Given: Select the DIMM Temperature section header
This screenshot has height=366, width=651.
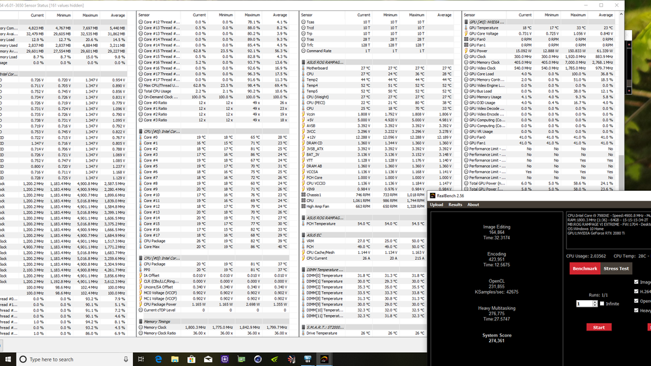Looking at the screenshot, I should [364, 270].
